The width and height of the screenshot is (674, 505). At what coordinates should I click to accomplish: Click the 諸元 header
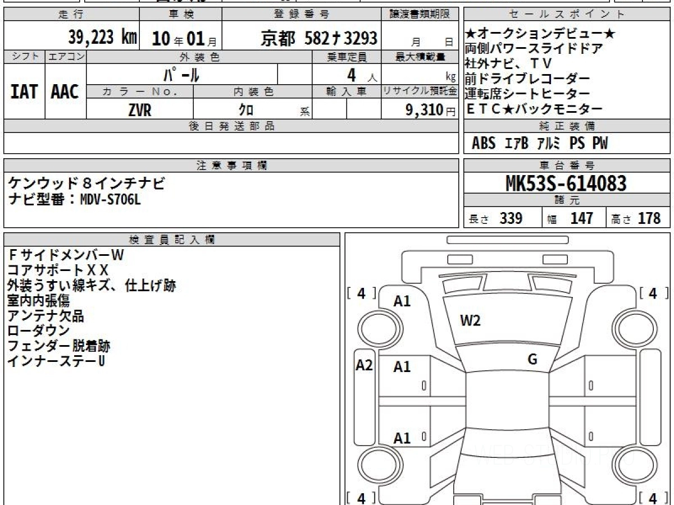[x=567, y=200]
